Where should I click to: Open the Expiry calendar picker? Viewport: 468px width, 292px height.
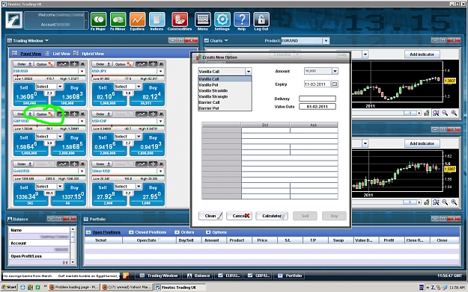click(335, 84)
